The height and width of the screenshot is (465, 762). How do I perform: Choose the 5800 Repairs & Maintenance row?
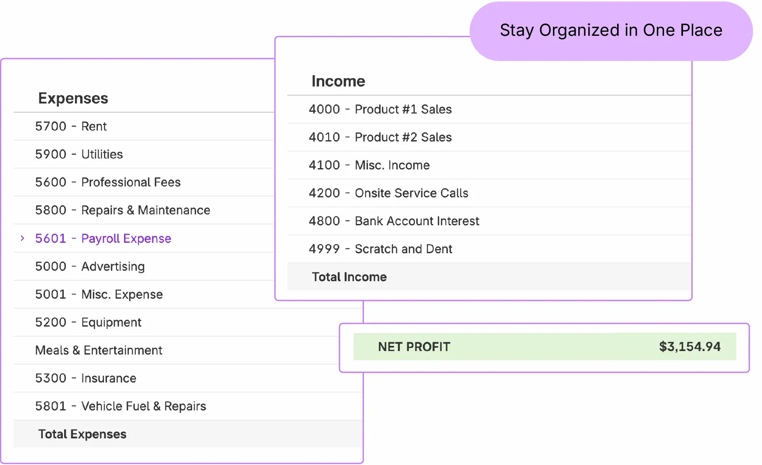tap(123, 210)
